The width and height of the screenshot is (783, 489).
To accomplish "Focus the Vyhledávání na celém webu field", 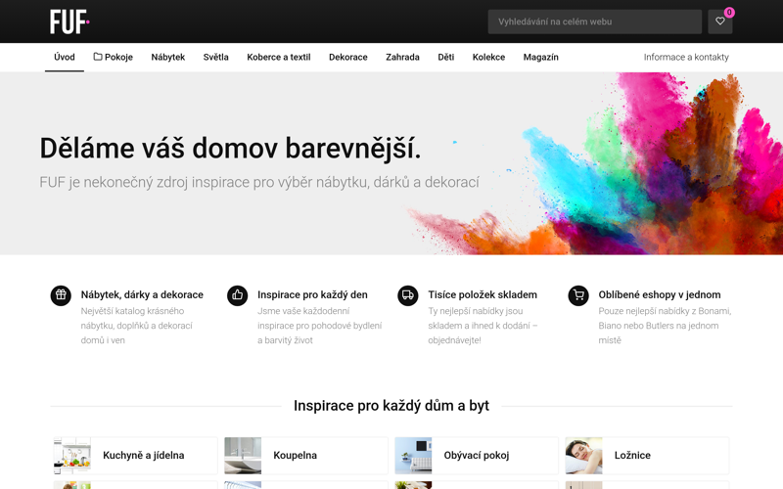I will (595, 22).
